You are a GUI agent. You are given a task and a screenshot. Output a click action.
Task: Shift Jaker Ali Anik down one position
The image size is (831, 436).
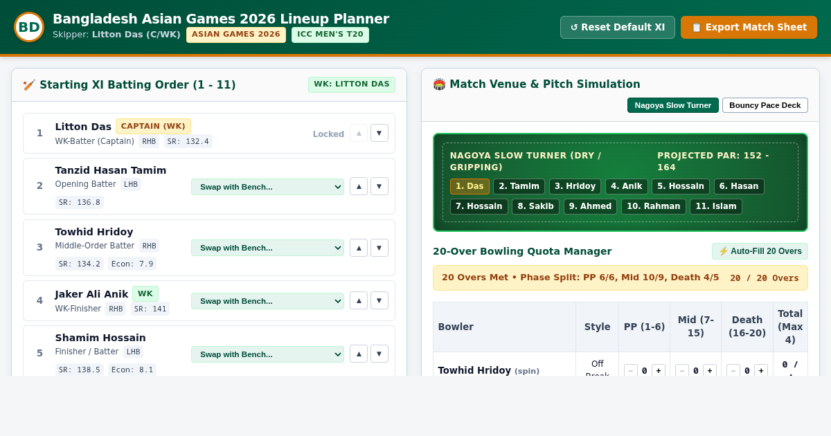(x=379, y=300)
